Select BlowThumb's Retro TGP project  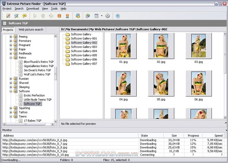(39, 62)
